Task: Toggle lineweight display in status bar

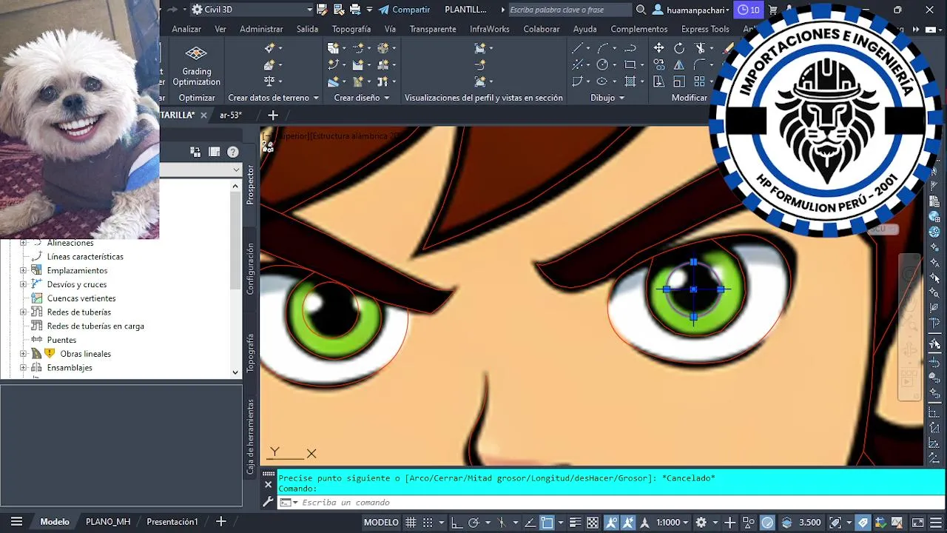Action: [573, 522]
